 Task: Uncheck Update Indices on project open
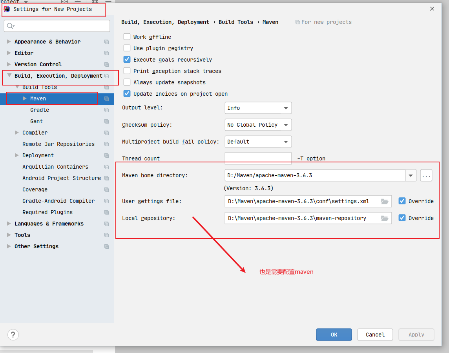127,93
